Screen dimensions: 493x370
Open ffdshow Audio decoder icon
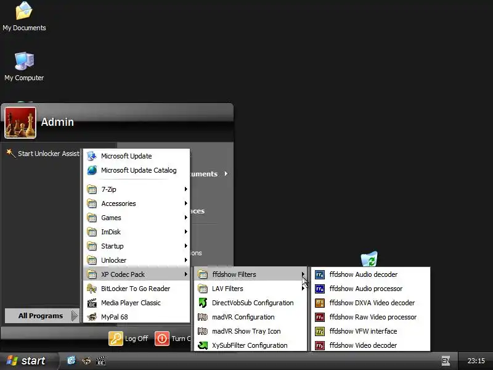tap(319, 274)
